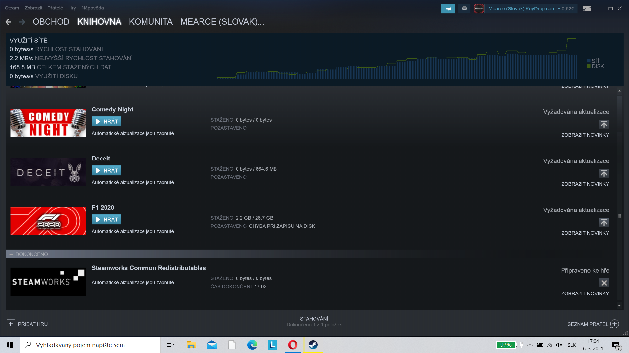Image resolution: width=629 pixels, height=353 pixels.
Task: Click the add game plus icon
Action: [11, 324]
